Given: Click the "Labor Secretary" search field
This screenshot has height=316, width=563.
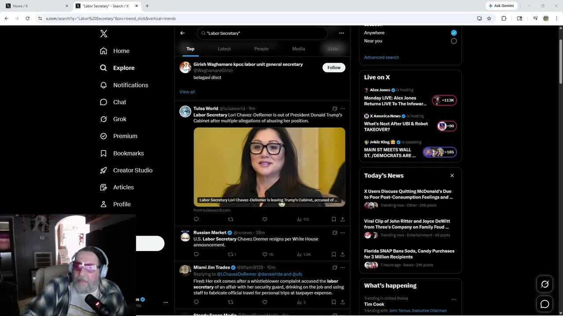Looking at the screenshot, I should click(262, 33).
